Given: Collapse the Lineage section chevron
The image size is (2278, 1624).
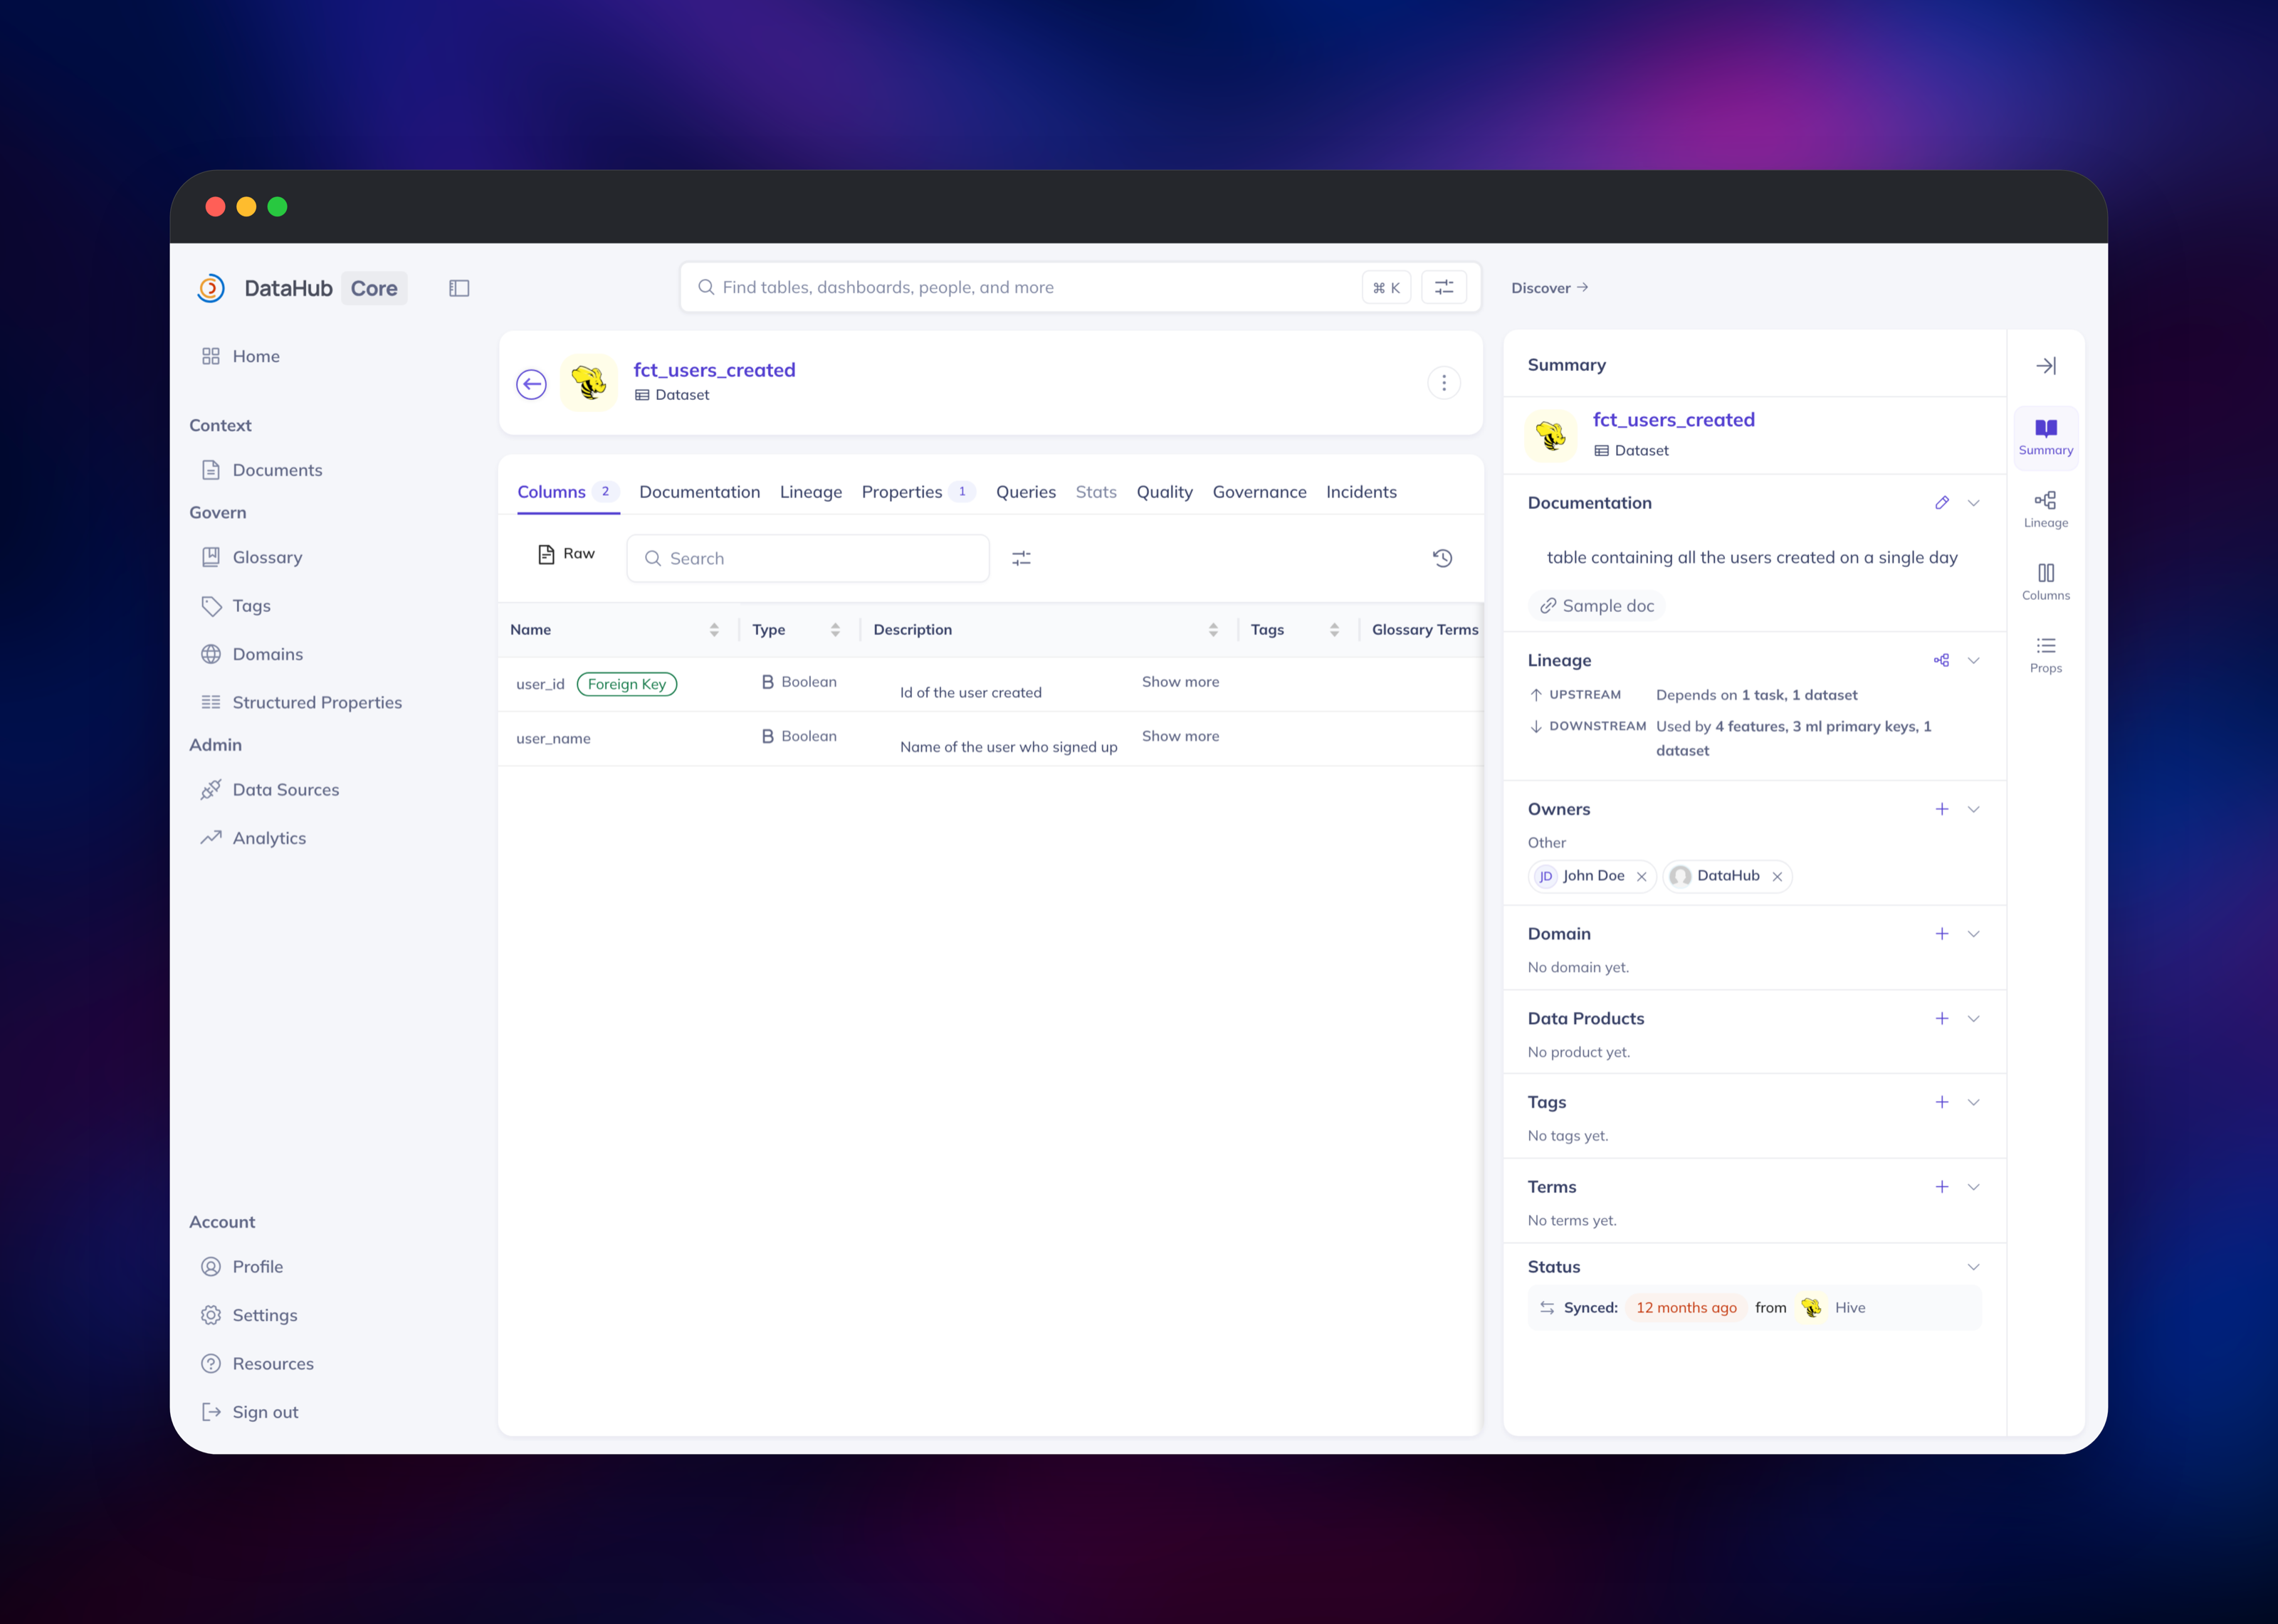Looking at the screenshot, I should (x=1974, y=660).
